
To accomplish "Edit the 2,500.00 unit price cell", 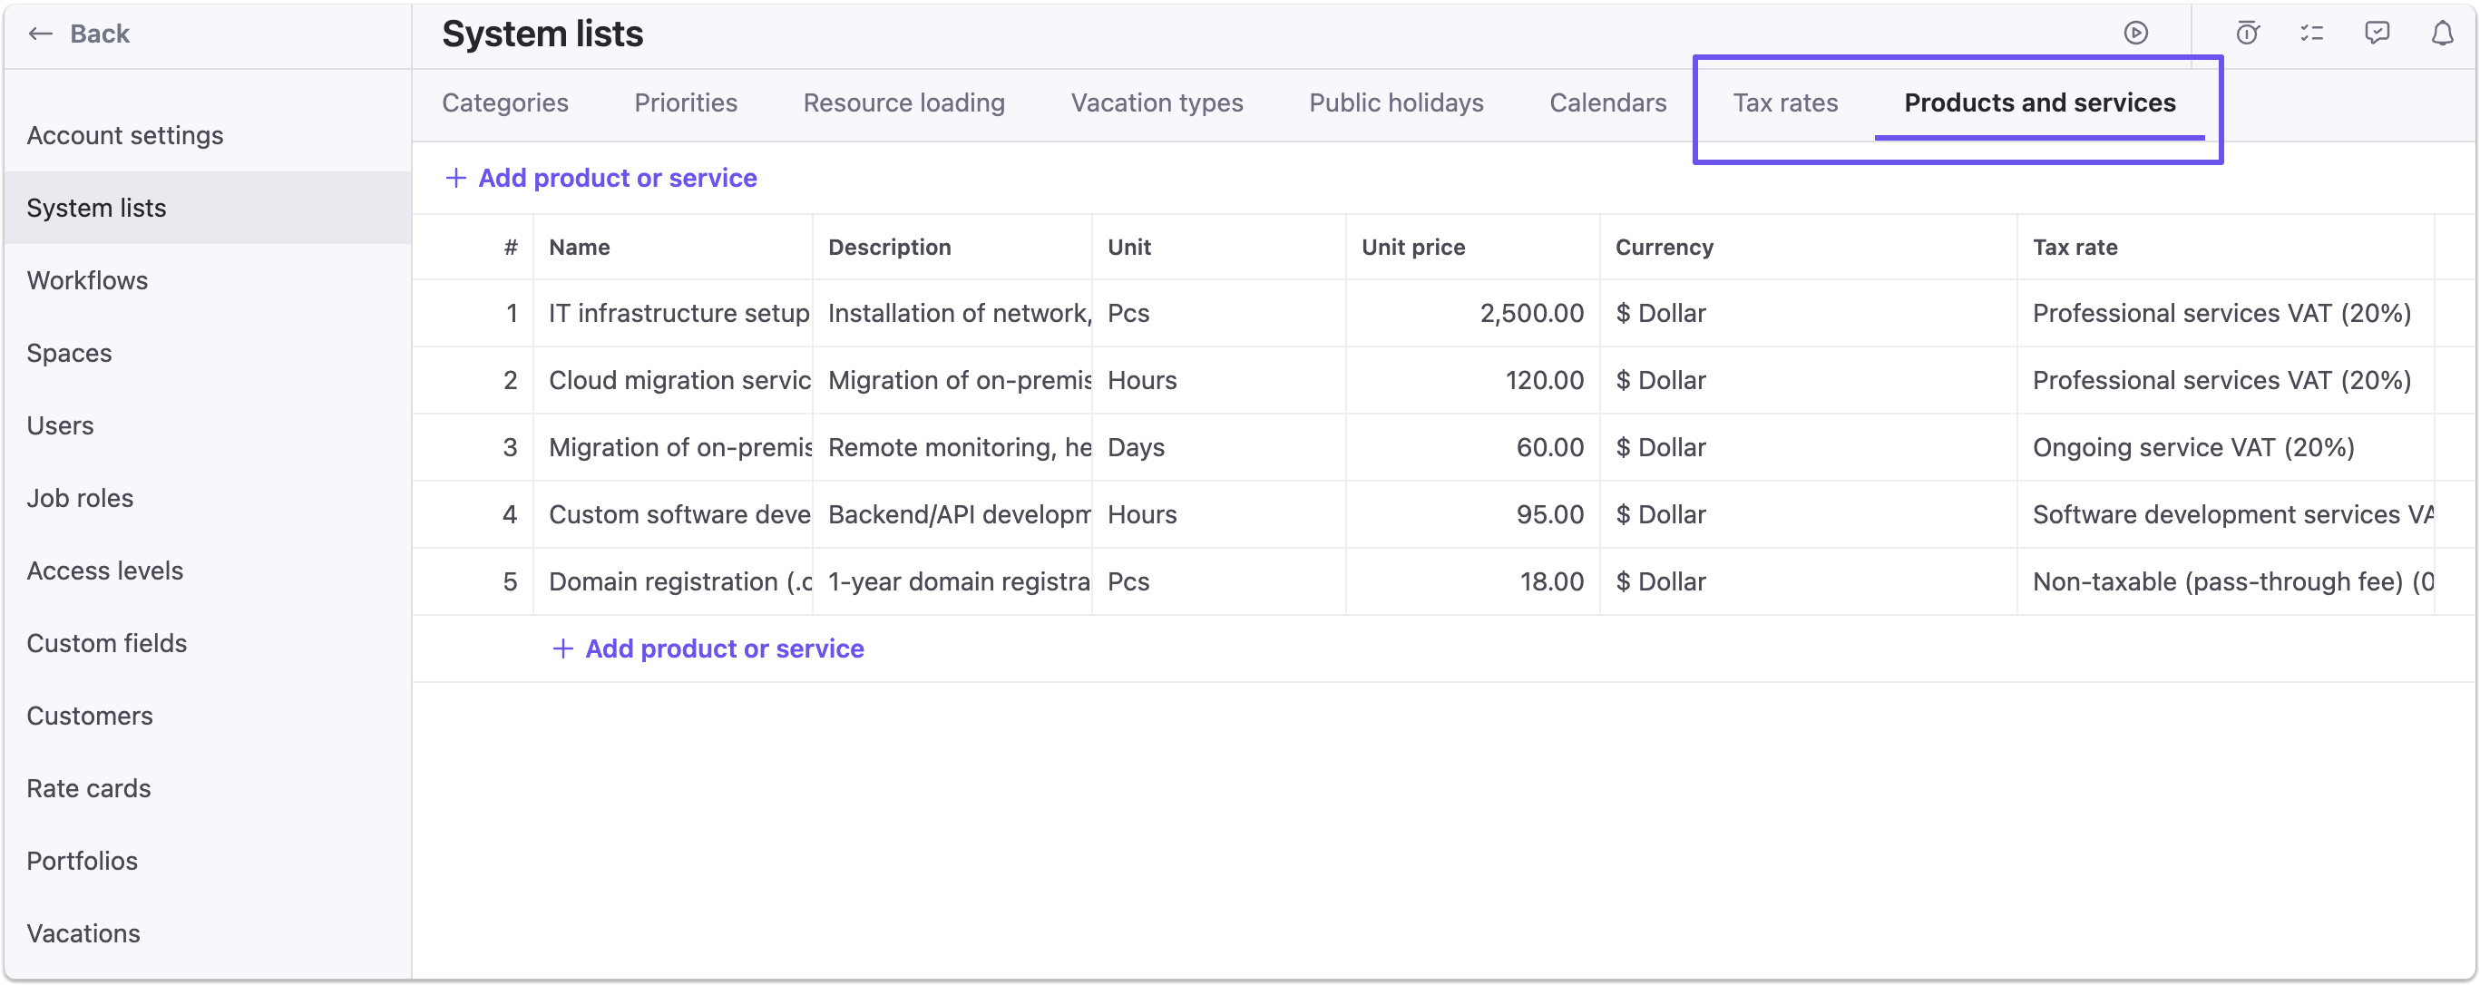I will click(x=1531, y=313).
